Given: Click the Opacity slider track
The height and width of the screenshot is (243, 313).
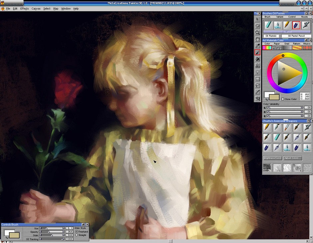Looking at the screenshot, I should 52,232.
